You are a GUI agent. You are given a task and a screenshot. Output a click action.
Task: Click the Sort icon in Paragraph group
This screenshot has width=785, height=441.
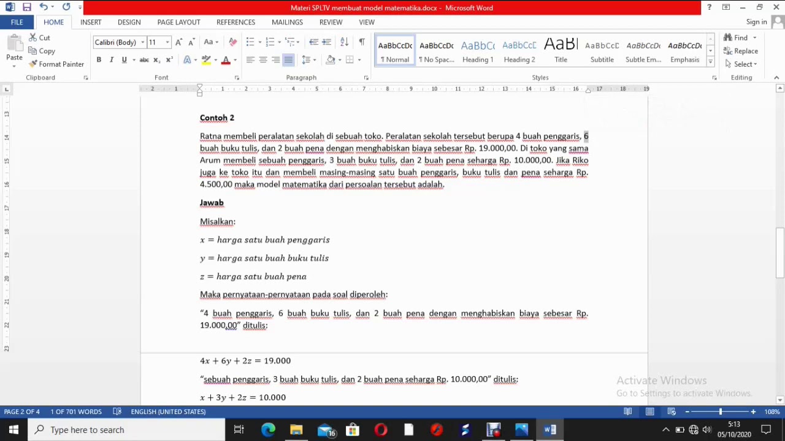point(344,42)
